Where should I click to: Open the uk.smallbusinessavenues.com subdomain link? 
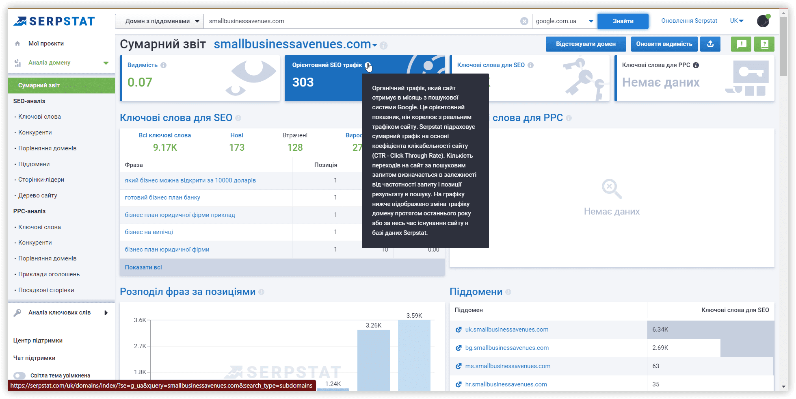pos(507,330)
